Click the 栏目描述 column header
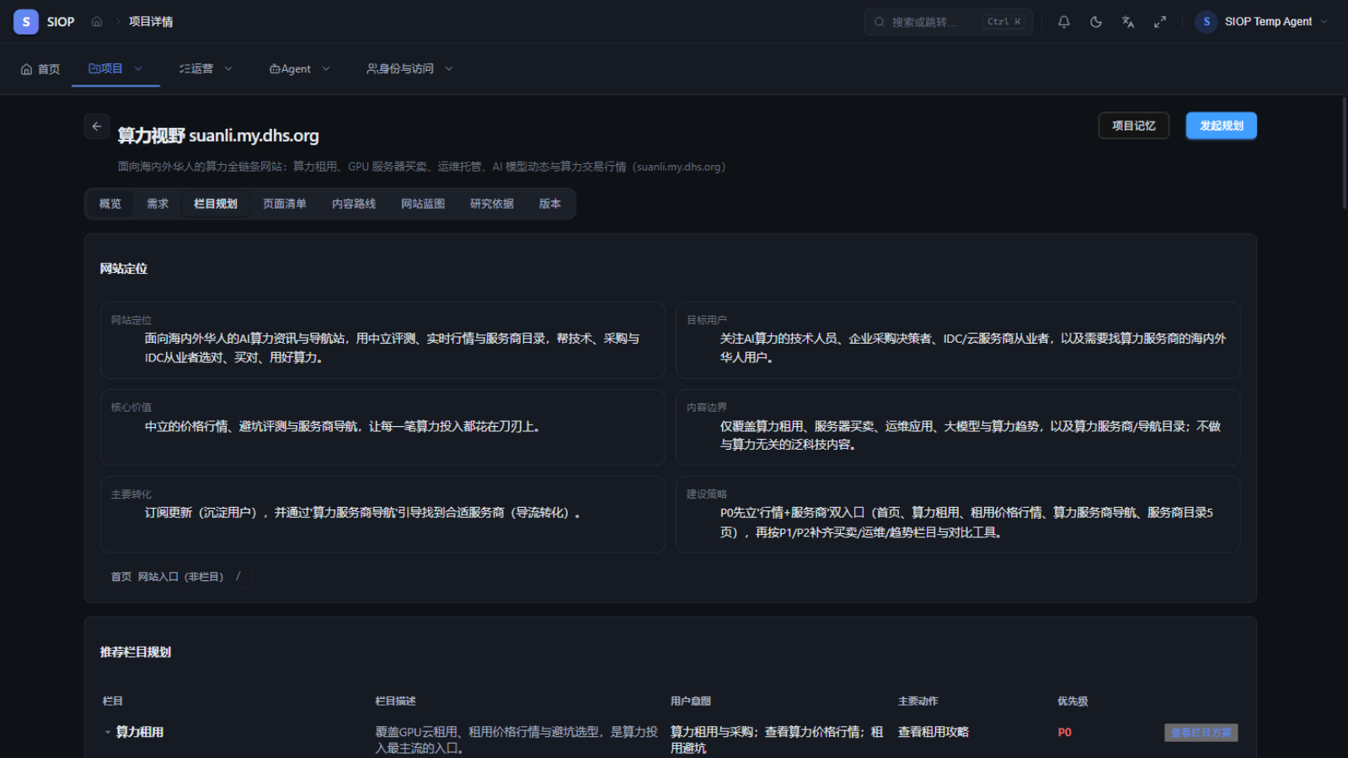Screen dimensions: 1348x758 tap(396, 702)
